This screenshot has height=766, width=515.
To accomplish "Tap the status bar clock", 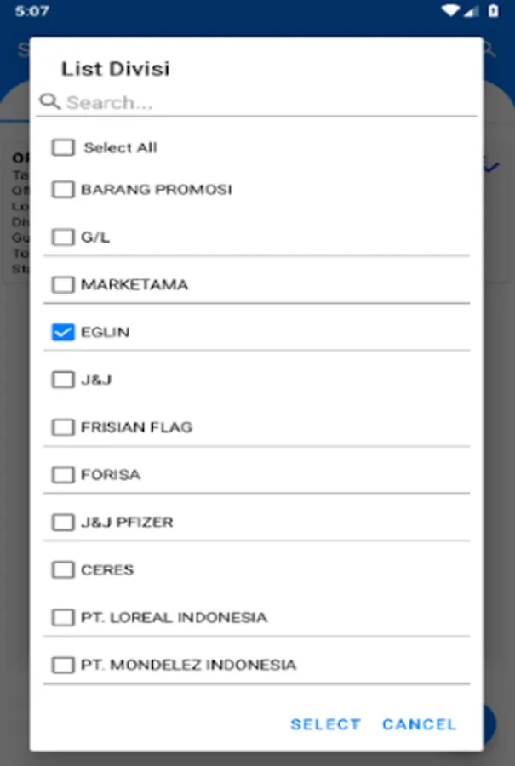I will pyautogui.click(x=31, y=12).
